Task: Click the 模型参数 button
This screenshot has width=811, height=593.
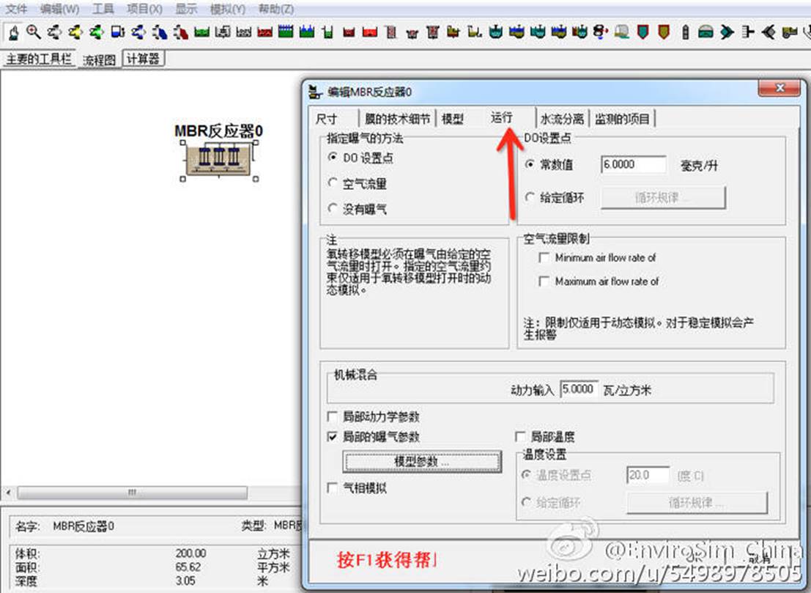Action: click(x=422, y=462)
